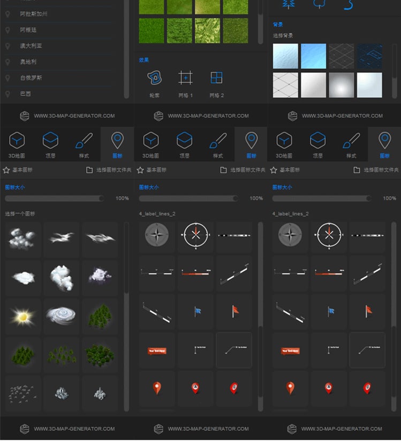Pick the orange map pin in right panel
Image resolution: width=401 pixels, height=442 pixels.
click(290, 388)
